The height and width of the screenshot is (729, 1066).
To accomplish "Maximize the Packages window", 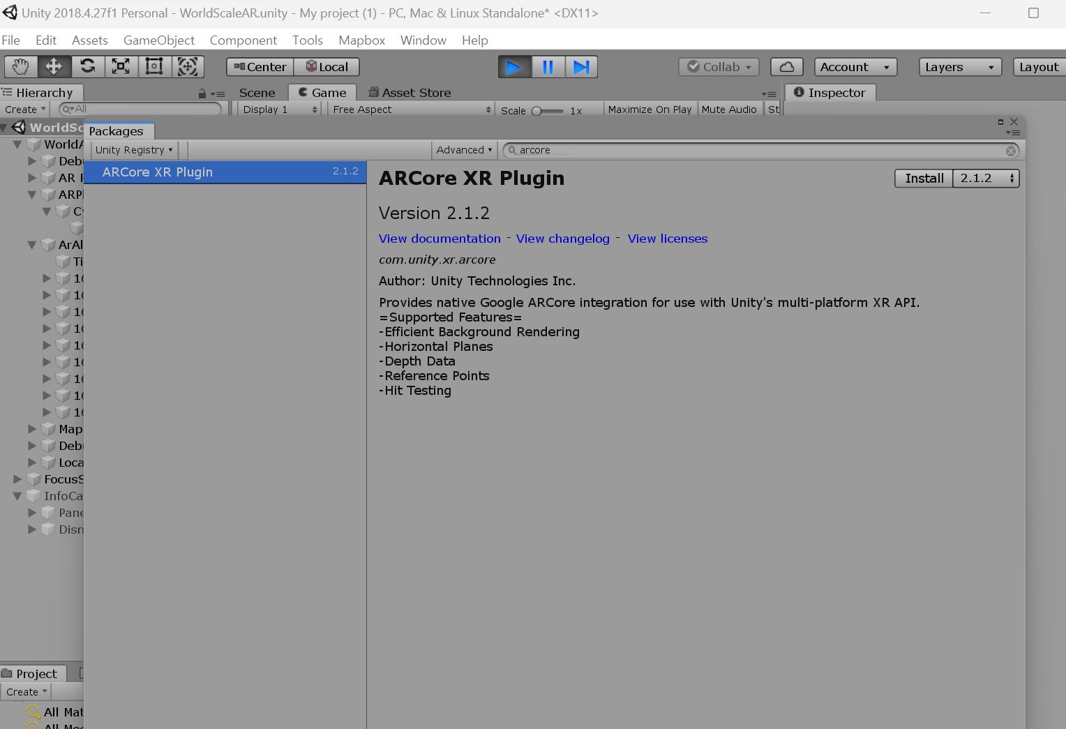I will [1000, 121].
